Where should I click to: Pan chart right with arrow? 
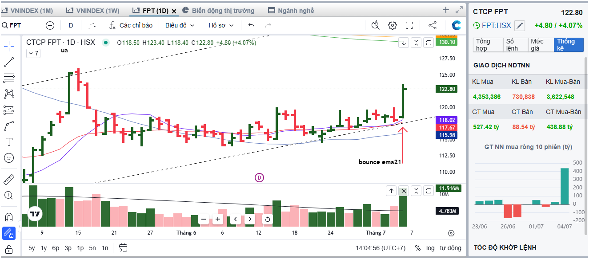pos(250,219)
